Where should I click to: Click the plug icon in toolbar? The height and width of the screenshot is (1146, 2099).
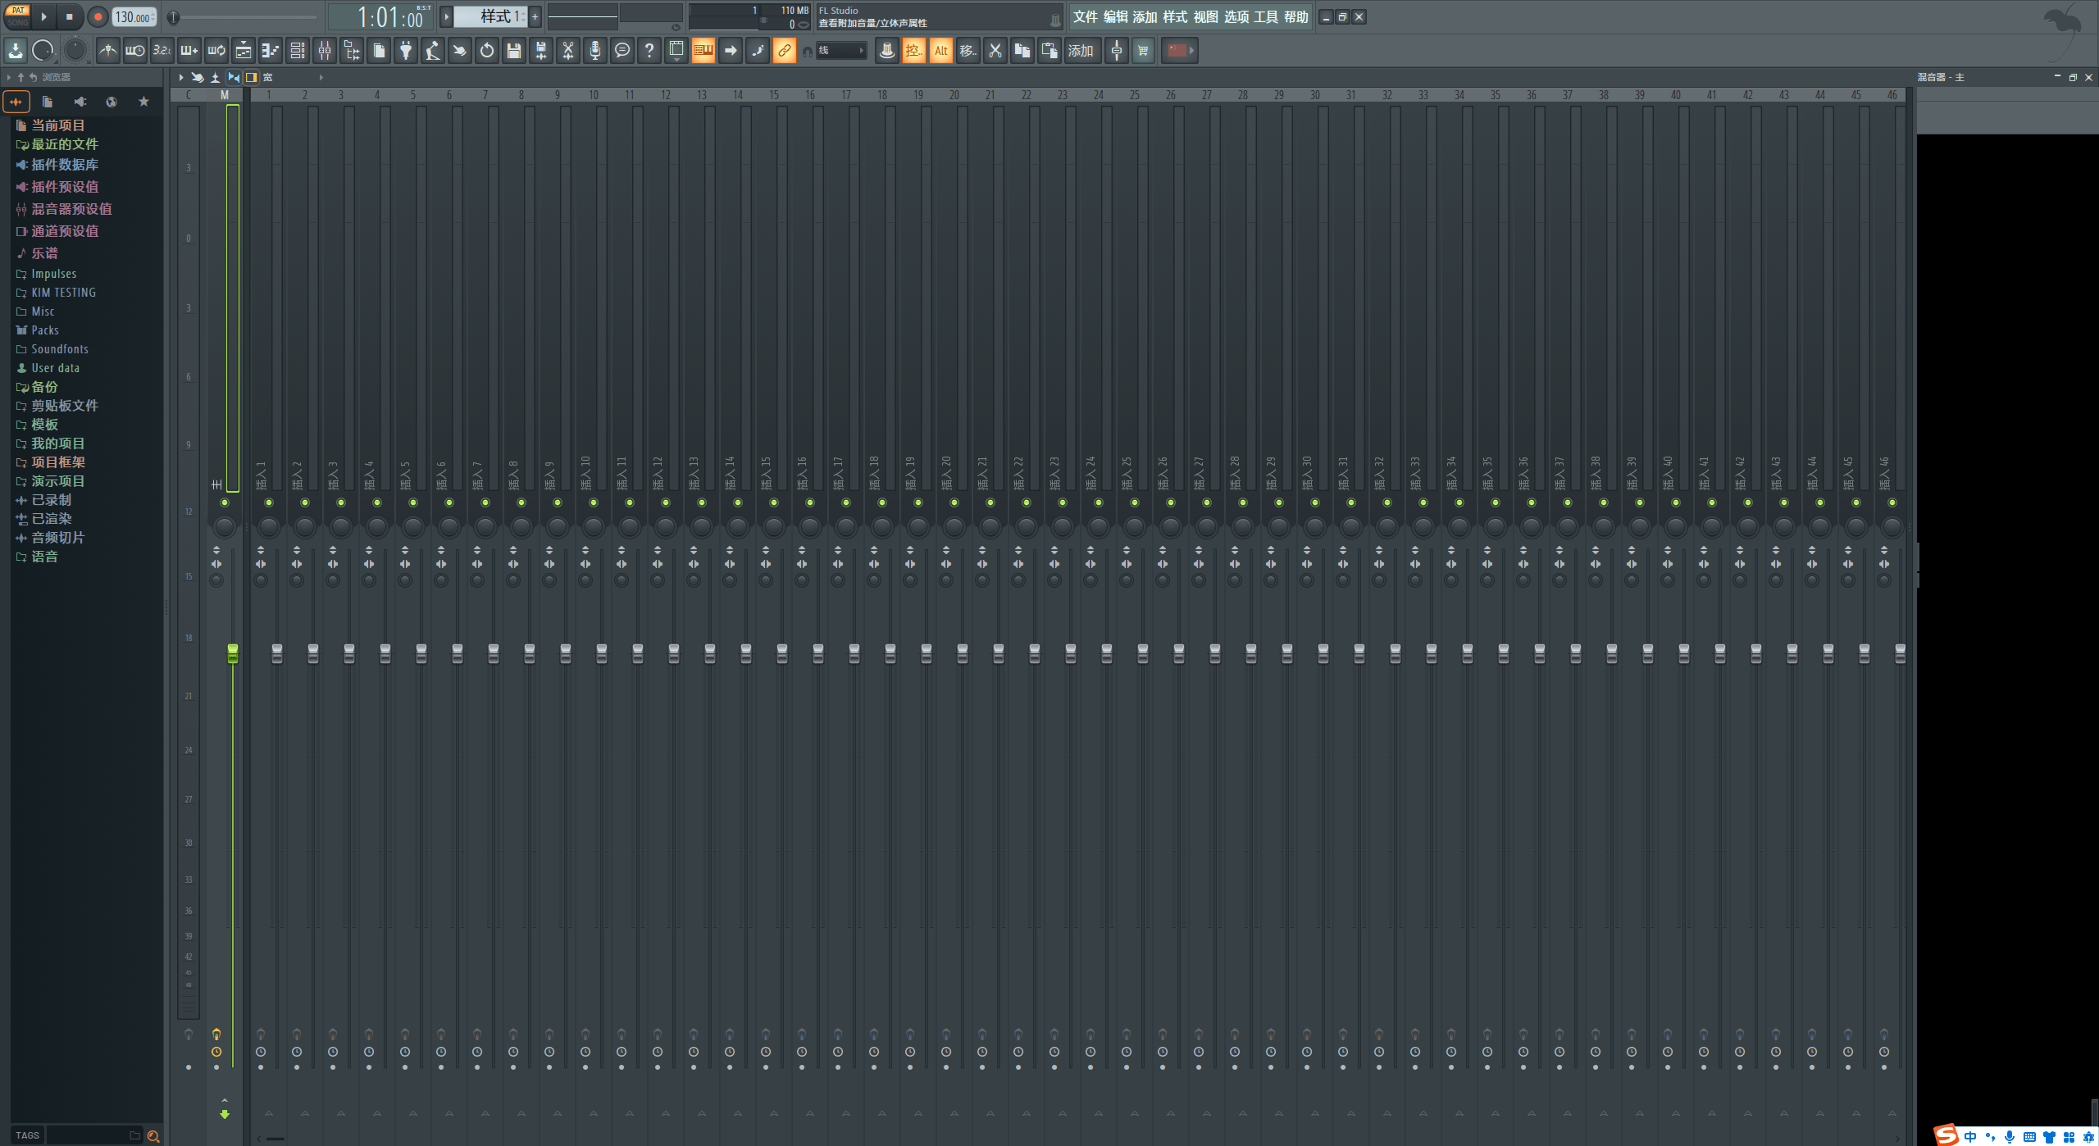click(x=406, y=51)
